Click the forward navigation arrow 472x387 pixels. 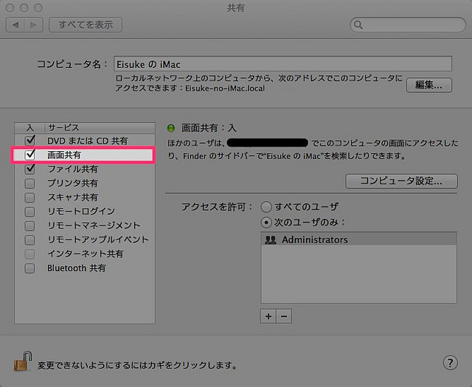[x=33, y=24]
